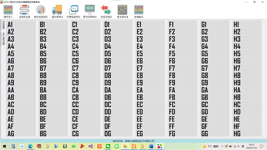Open 零点时漂测试 monitor icon
The image size is (267, 150).
(90, 11)
